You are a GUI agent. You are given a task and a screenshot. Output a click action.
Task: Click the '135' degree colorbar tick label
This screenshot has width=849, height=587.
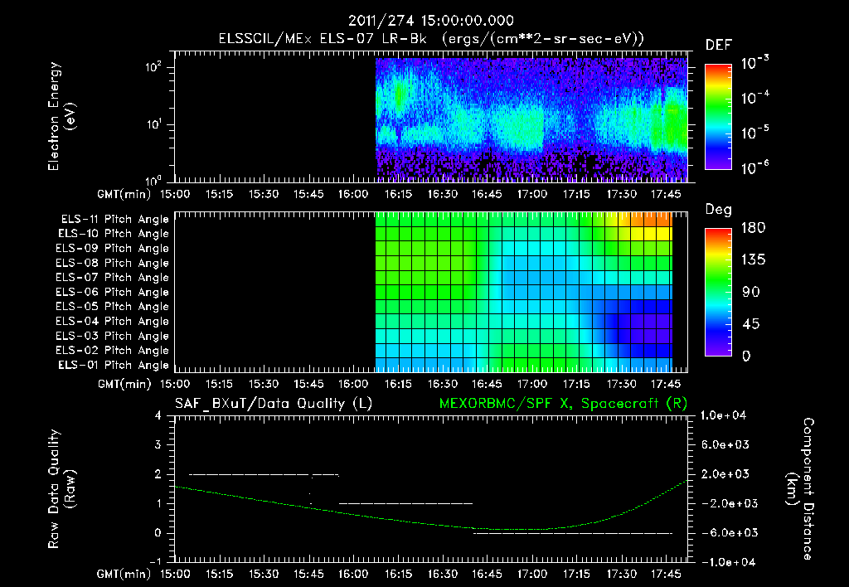[753, 260]
